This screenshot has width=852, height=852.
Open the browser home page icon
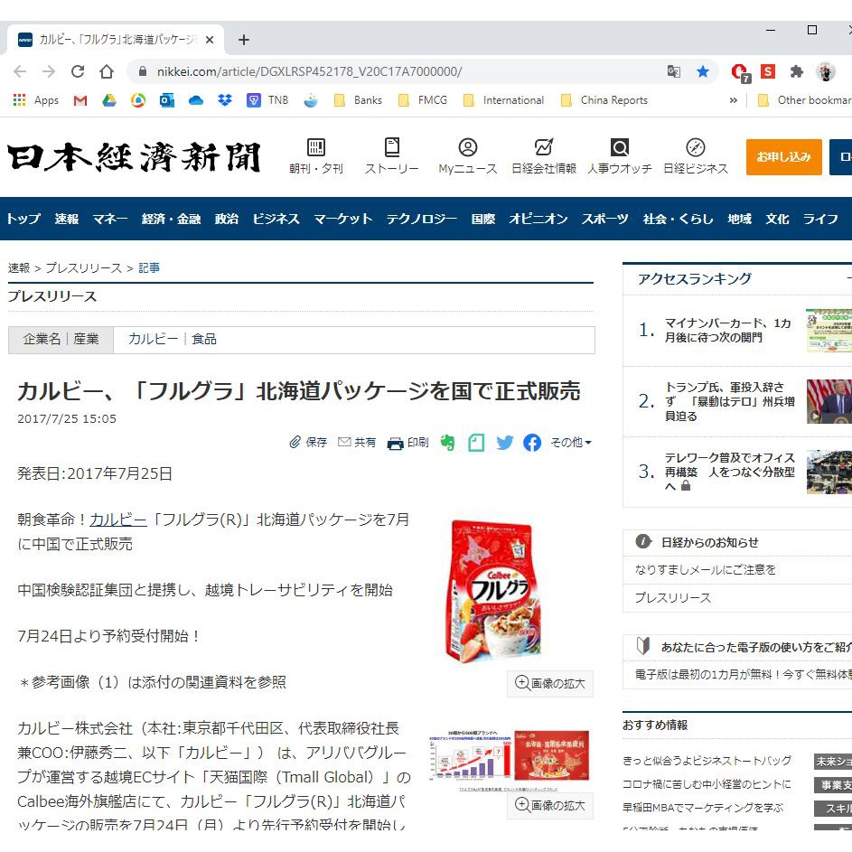coord(107,71)
